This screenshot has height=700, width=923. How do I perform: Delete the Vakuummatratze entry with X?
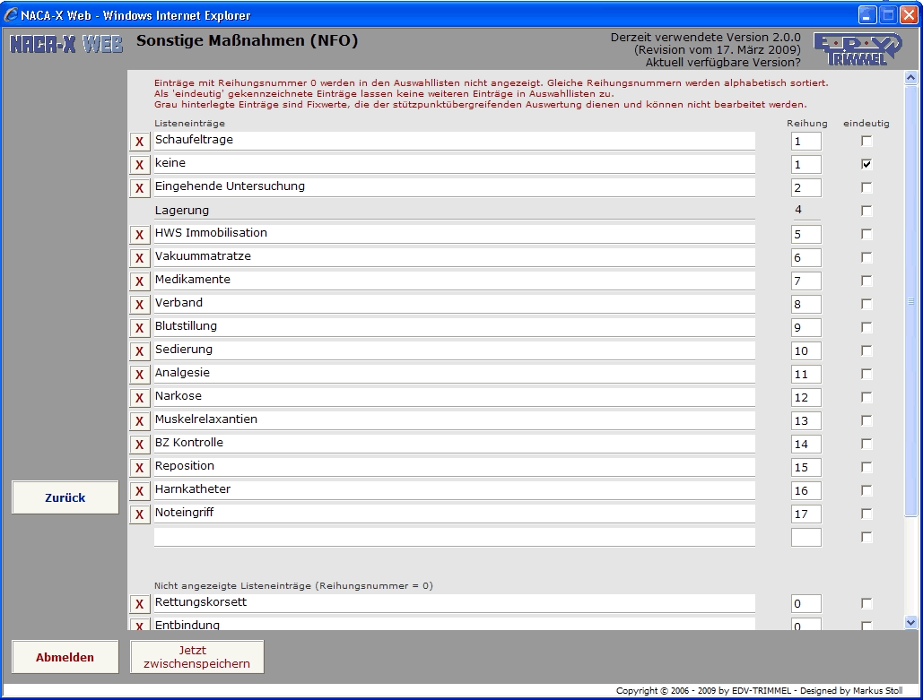coord(140,258)
